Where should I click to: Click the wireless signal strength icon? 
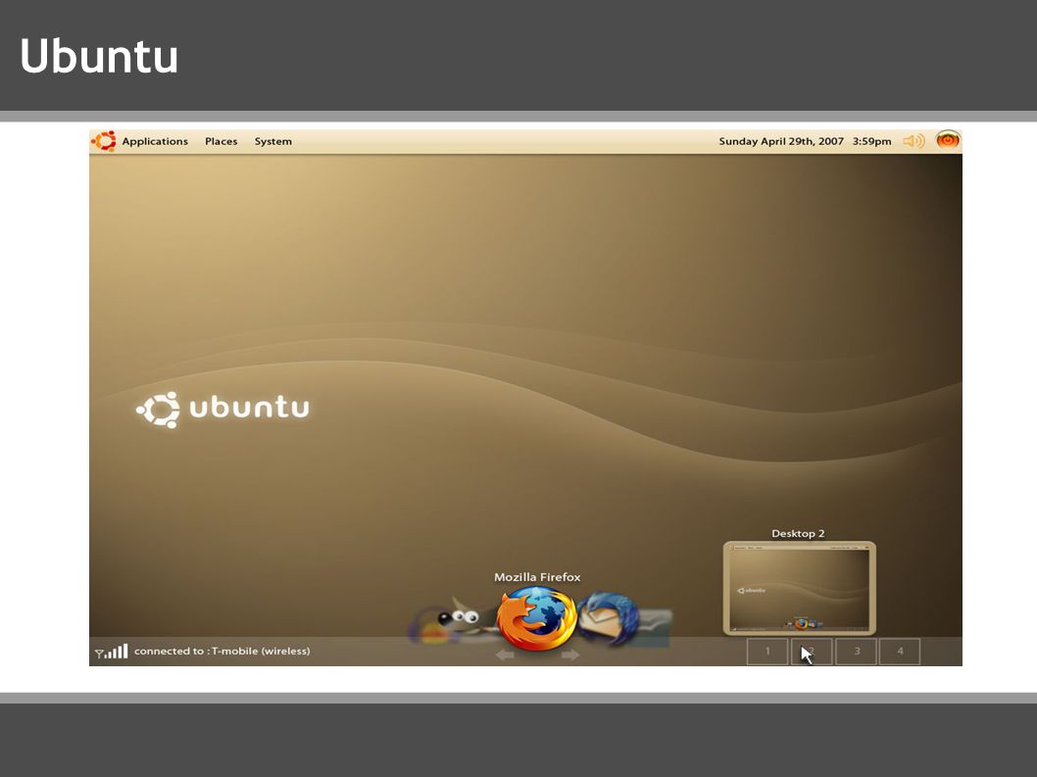111,652
